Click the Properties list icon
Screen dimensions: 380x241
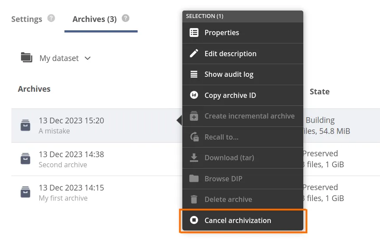tap(194, 32)
